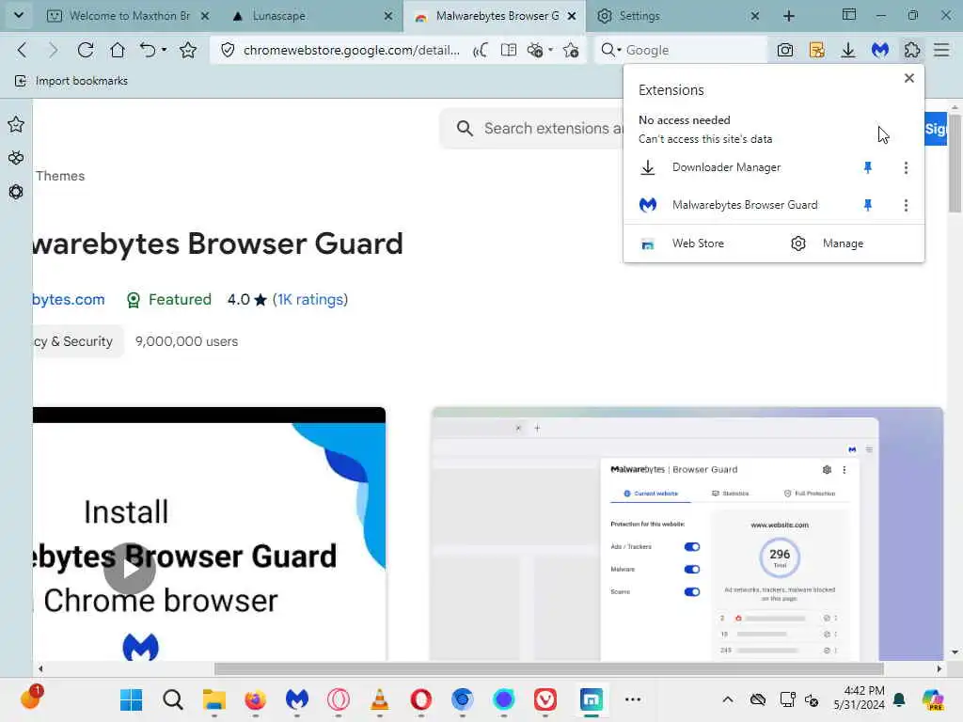Open the main hamburger menu
This screenshot has width=963, height=722.
click(x=941, y=51)
